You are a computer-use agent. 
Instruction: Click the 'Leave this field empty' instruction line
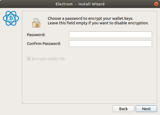(x=98, y=23)
